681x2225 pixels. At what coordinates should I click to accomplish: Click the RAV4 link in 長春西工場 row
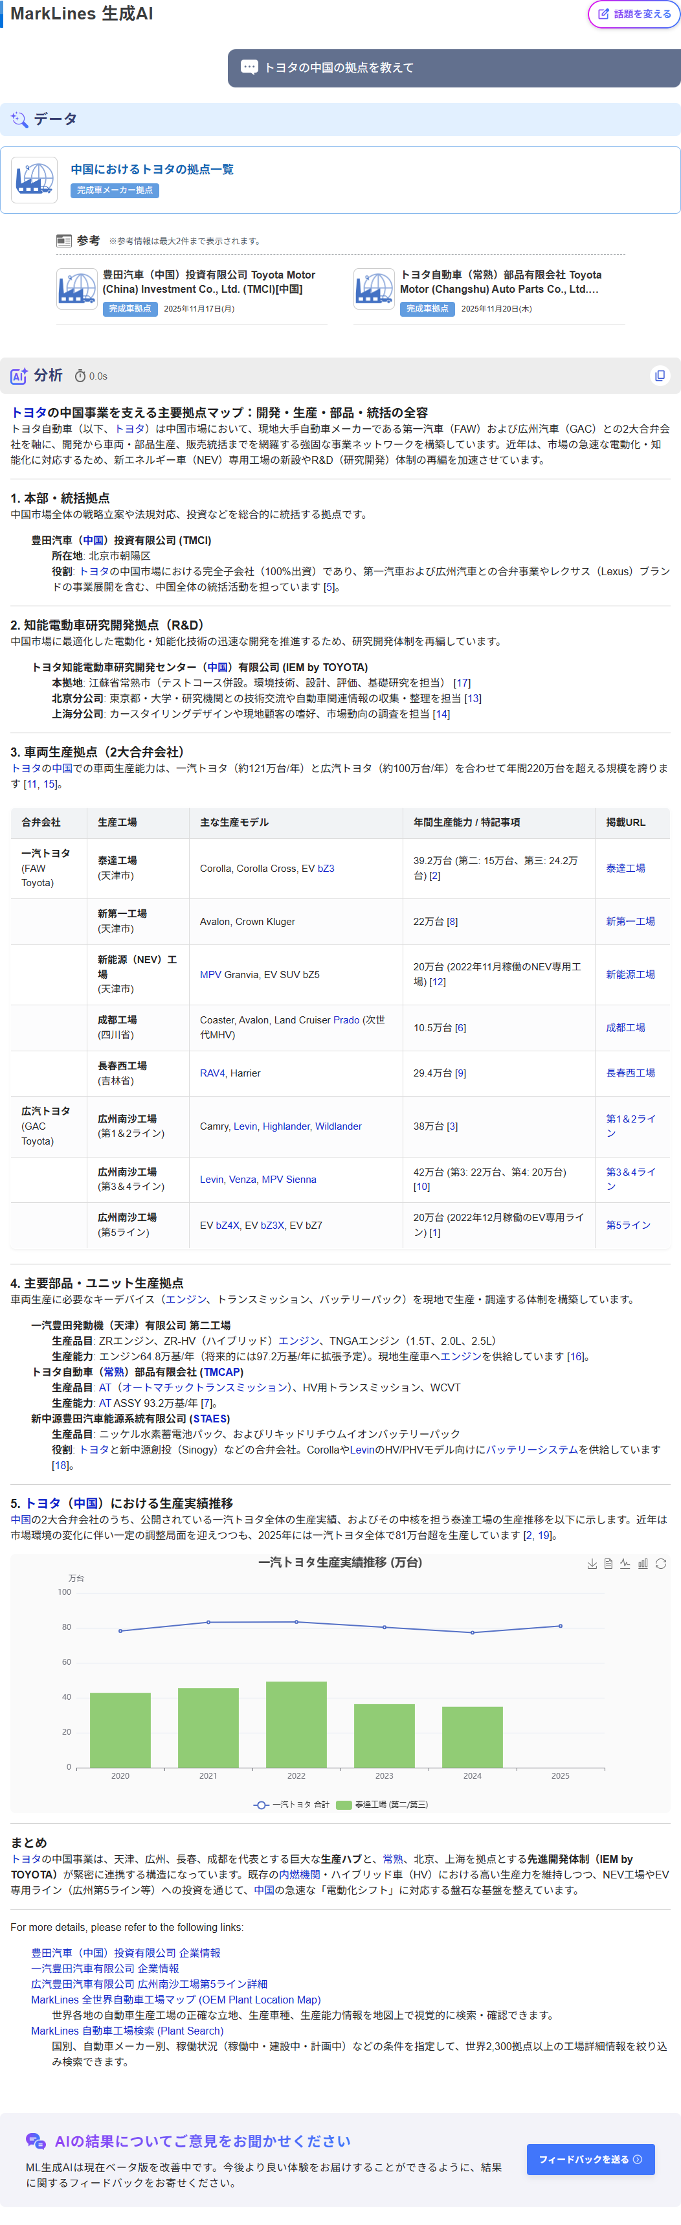click(x=212, y=1073)
